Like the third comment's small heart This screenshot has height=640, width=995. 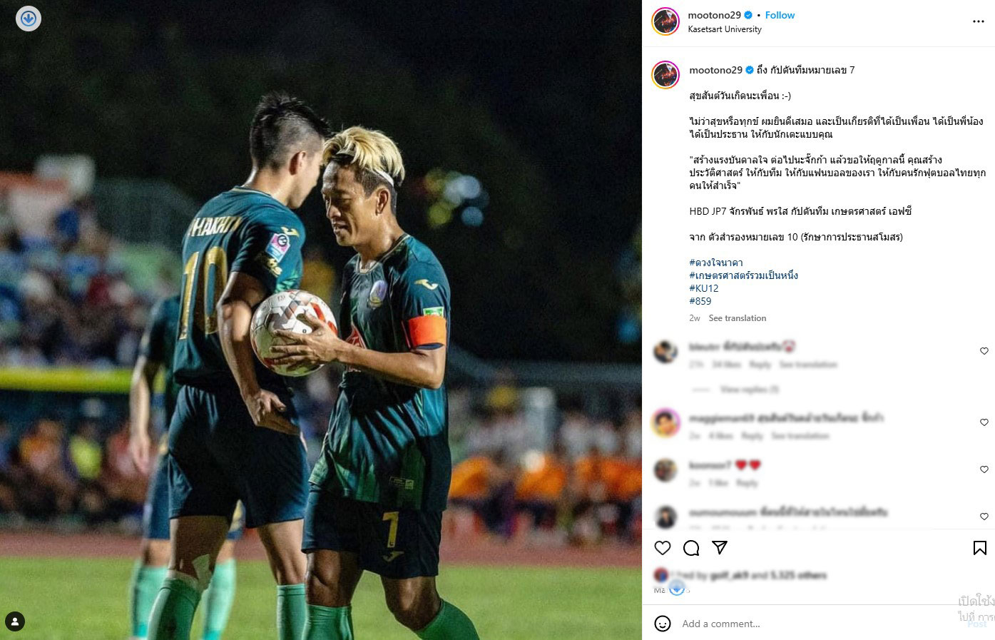point(984,469)
